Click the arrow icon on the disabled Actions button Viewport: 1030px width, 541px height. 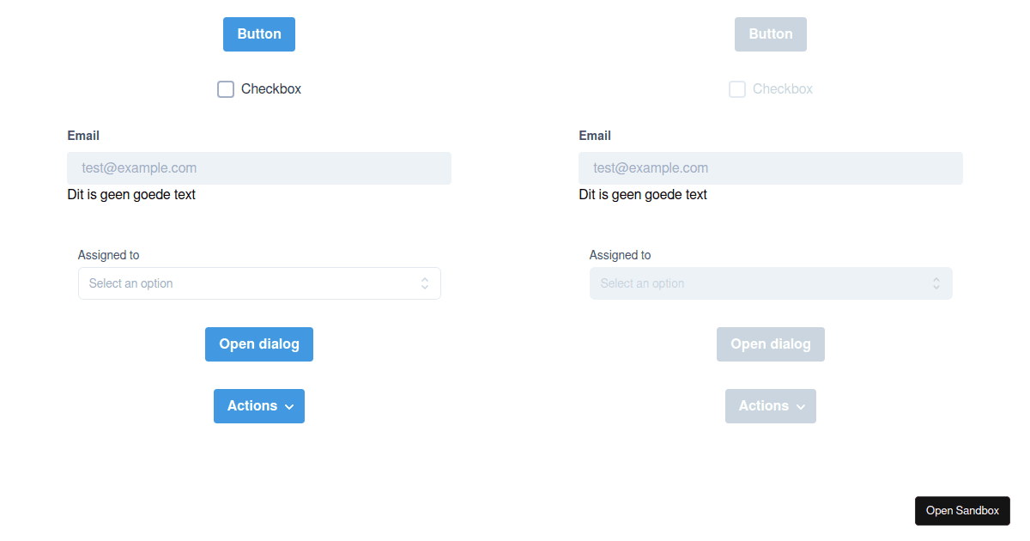coord(798,406)
